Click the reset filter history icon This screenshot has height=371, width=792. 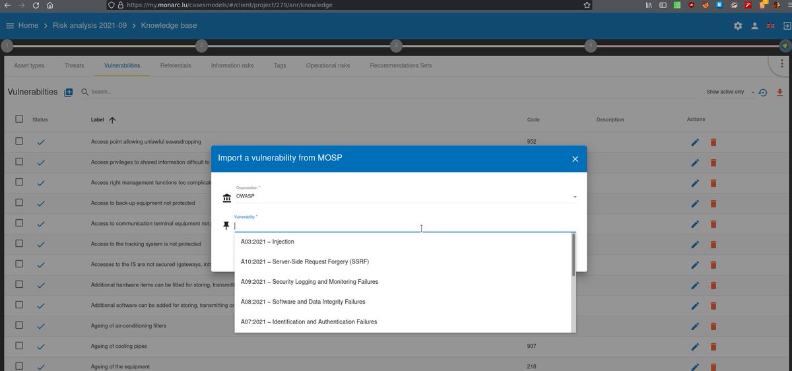763,92
